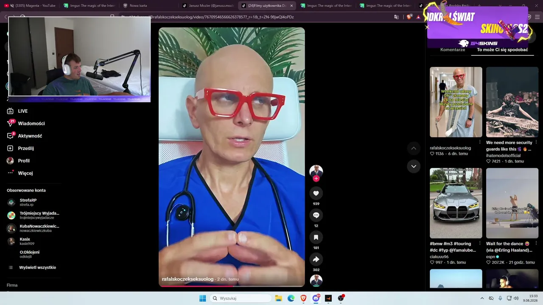Save the video with the bookmark icon
This screenshot has height=305, width=543.
[316, 237]
